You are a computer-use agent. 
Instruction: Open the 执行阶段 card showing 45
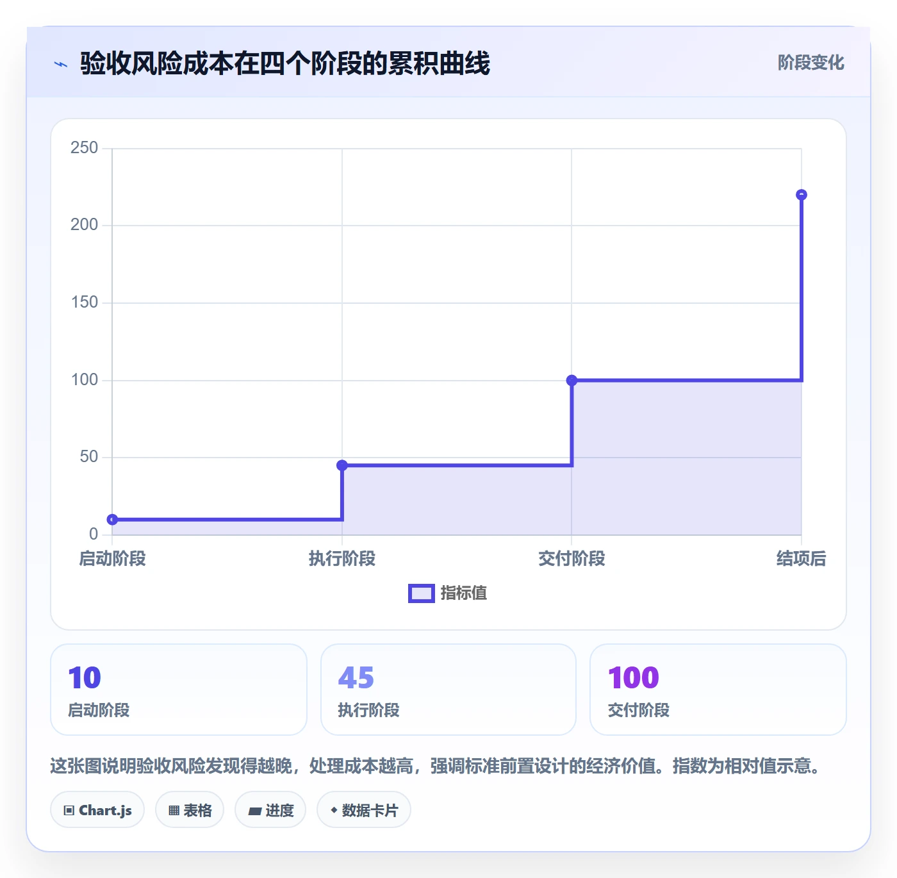(448, 690)
